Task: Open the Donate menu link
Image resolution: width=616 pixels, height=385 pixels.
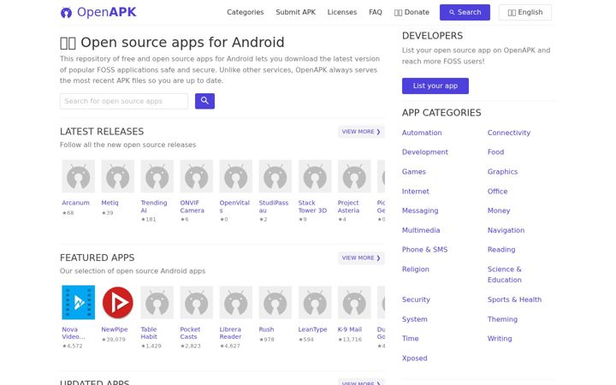Action: (412, 12)
